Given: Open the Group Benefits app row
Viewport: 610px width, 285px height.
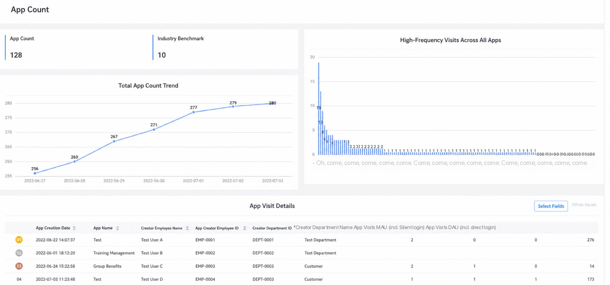Looking at the screenshot, I should point(301,266).
